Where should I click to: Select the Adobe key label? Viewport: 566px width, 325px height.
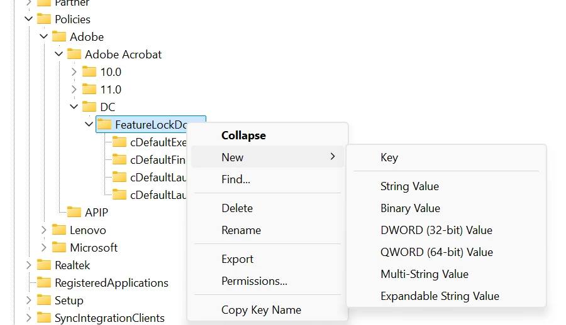pyautogui.click(x=87, y=37)
